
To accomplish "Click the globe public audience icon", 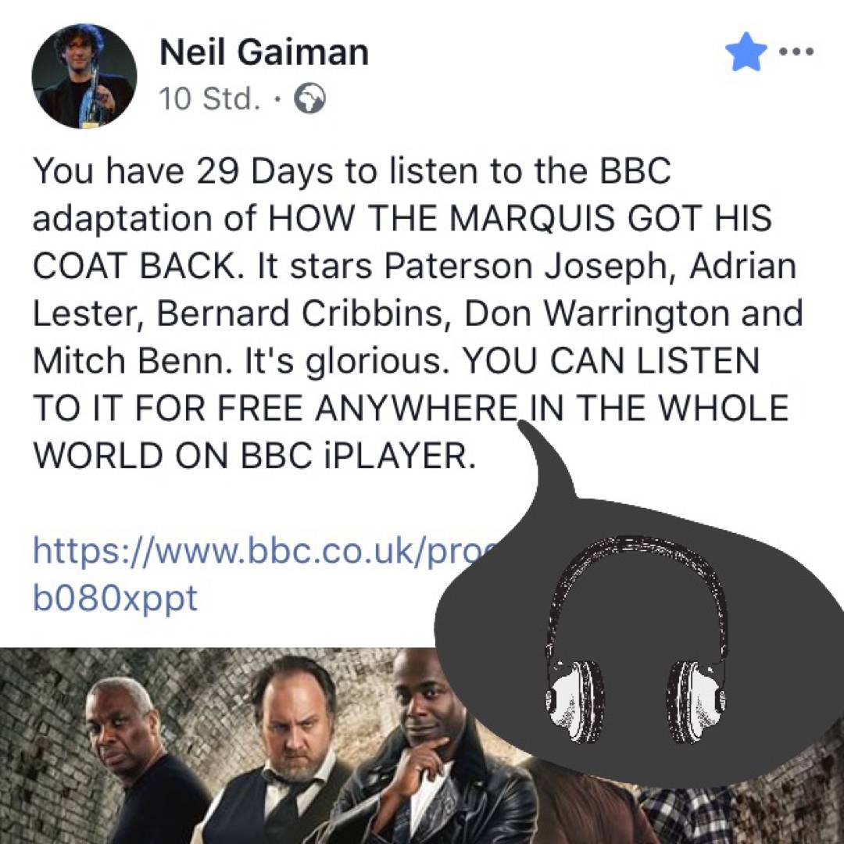I will click(309, 99).
